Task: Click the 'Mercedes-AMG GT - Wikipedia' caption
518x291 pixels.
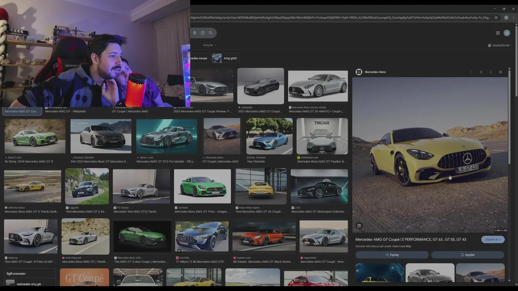Action: 65,111
